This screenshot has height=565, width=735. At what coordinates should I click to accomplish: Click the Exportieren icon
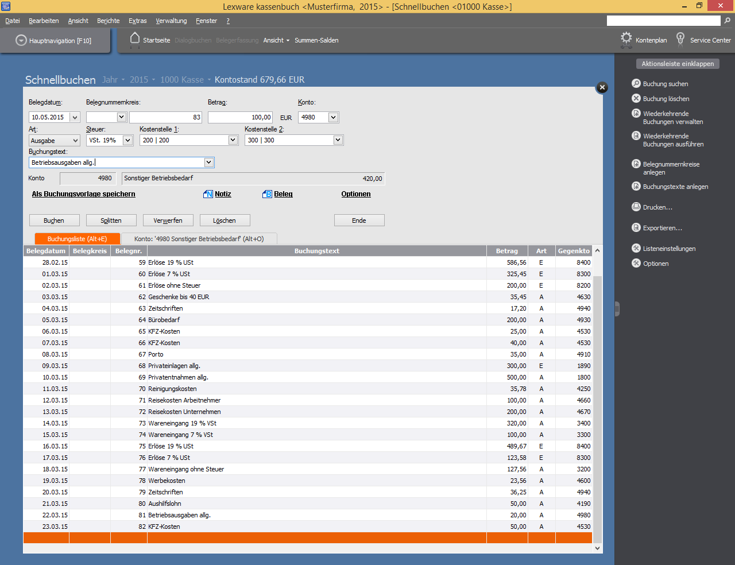[636, 228]
